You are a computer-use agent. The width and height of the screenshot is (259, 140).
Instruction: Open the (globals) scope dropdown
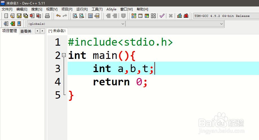pos(76,24)
